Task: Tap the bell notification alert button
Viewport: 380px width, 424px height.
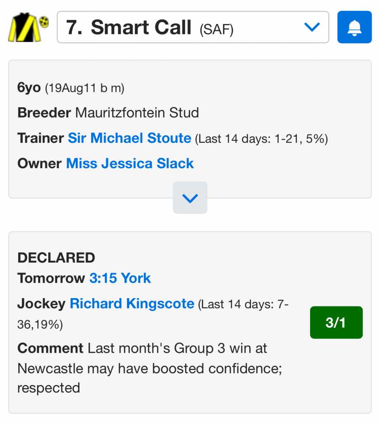Action: 354,27
